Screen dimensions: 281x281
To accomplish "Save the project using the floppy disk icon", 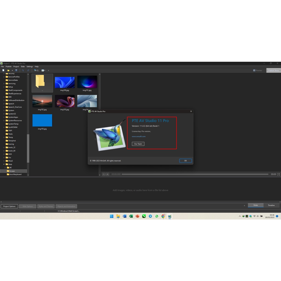I will (16, 71).
